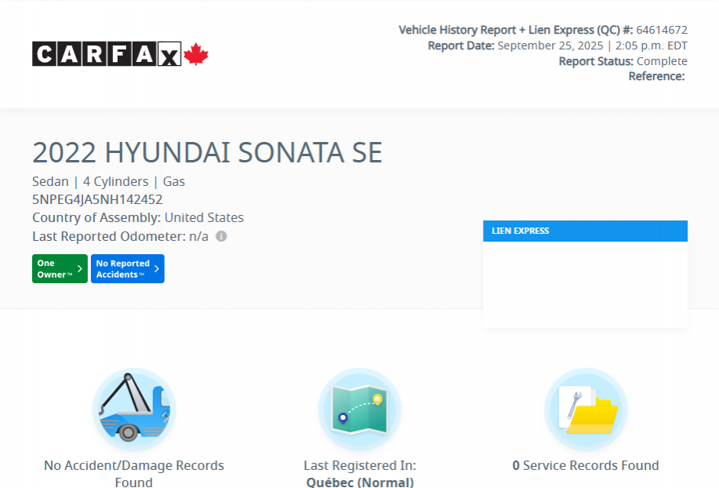Click the odometer info icon
The height and width of the screenshot is (488, 719).
[221, 236]
